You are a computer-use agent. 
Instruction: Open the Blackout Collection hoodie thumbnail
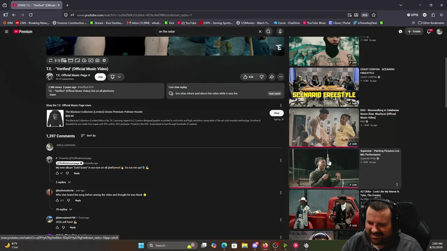(x=55, y=118)
